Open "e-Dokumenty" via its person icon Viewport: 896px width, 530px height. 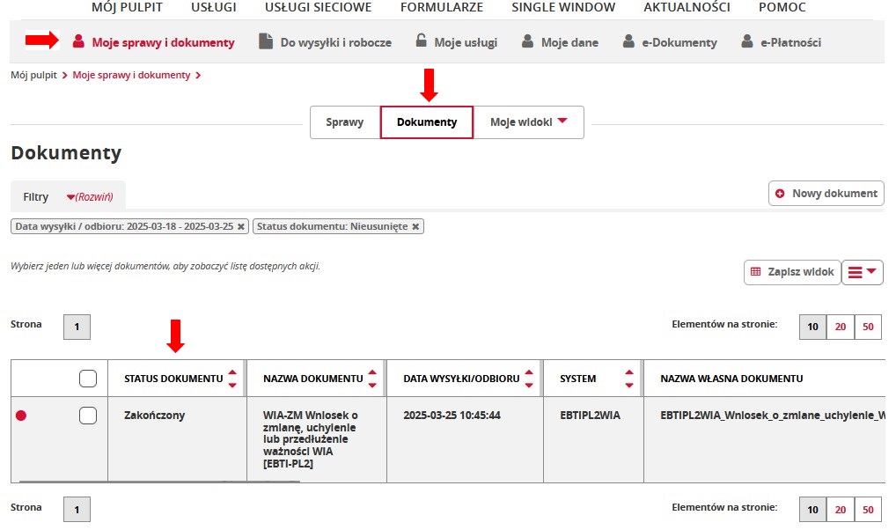pos(628,40)
